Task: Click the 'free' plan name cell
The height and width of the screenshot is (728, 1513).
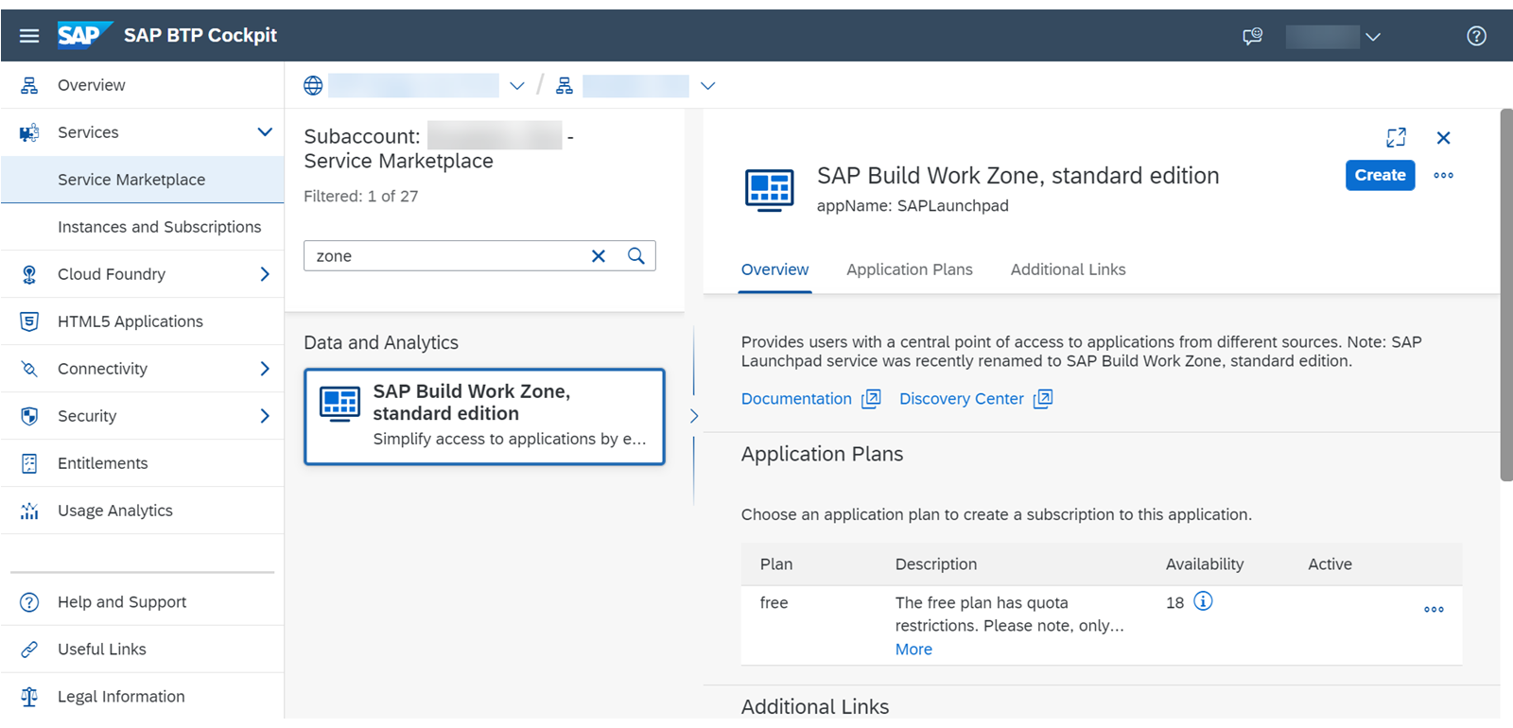Action: 774,603
